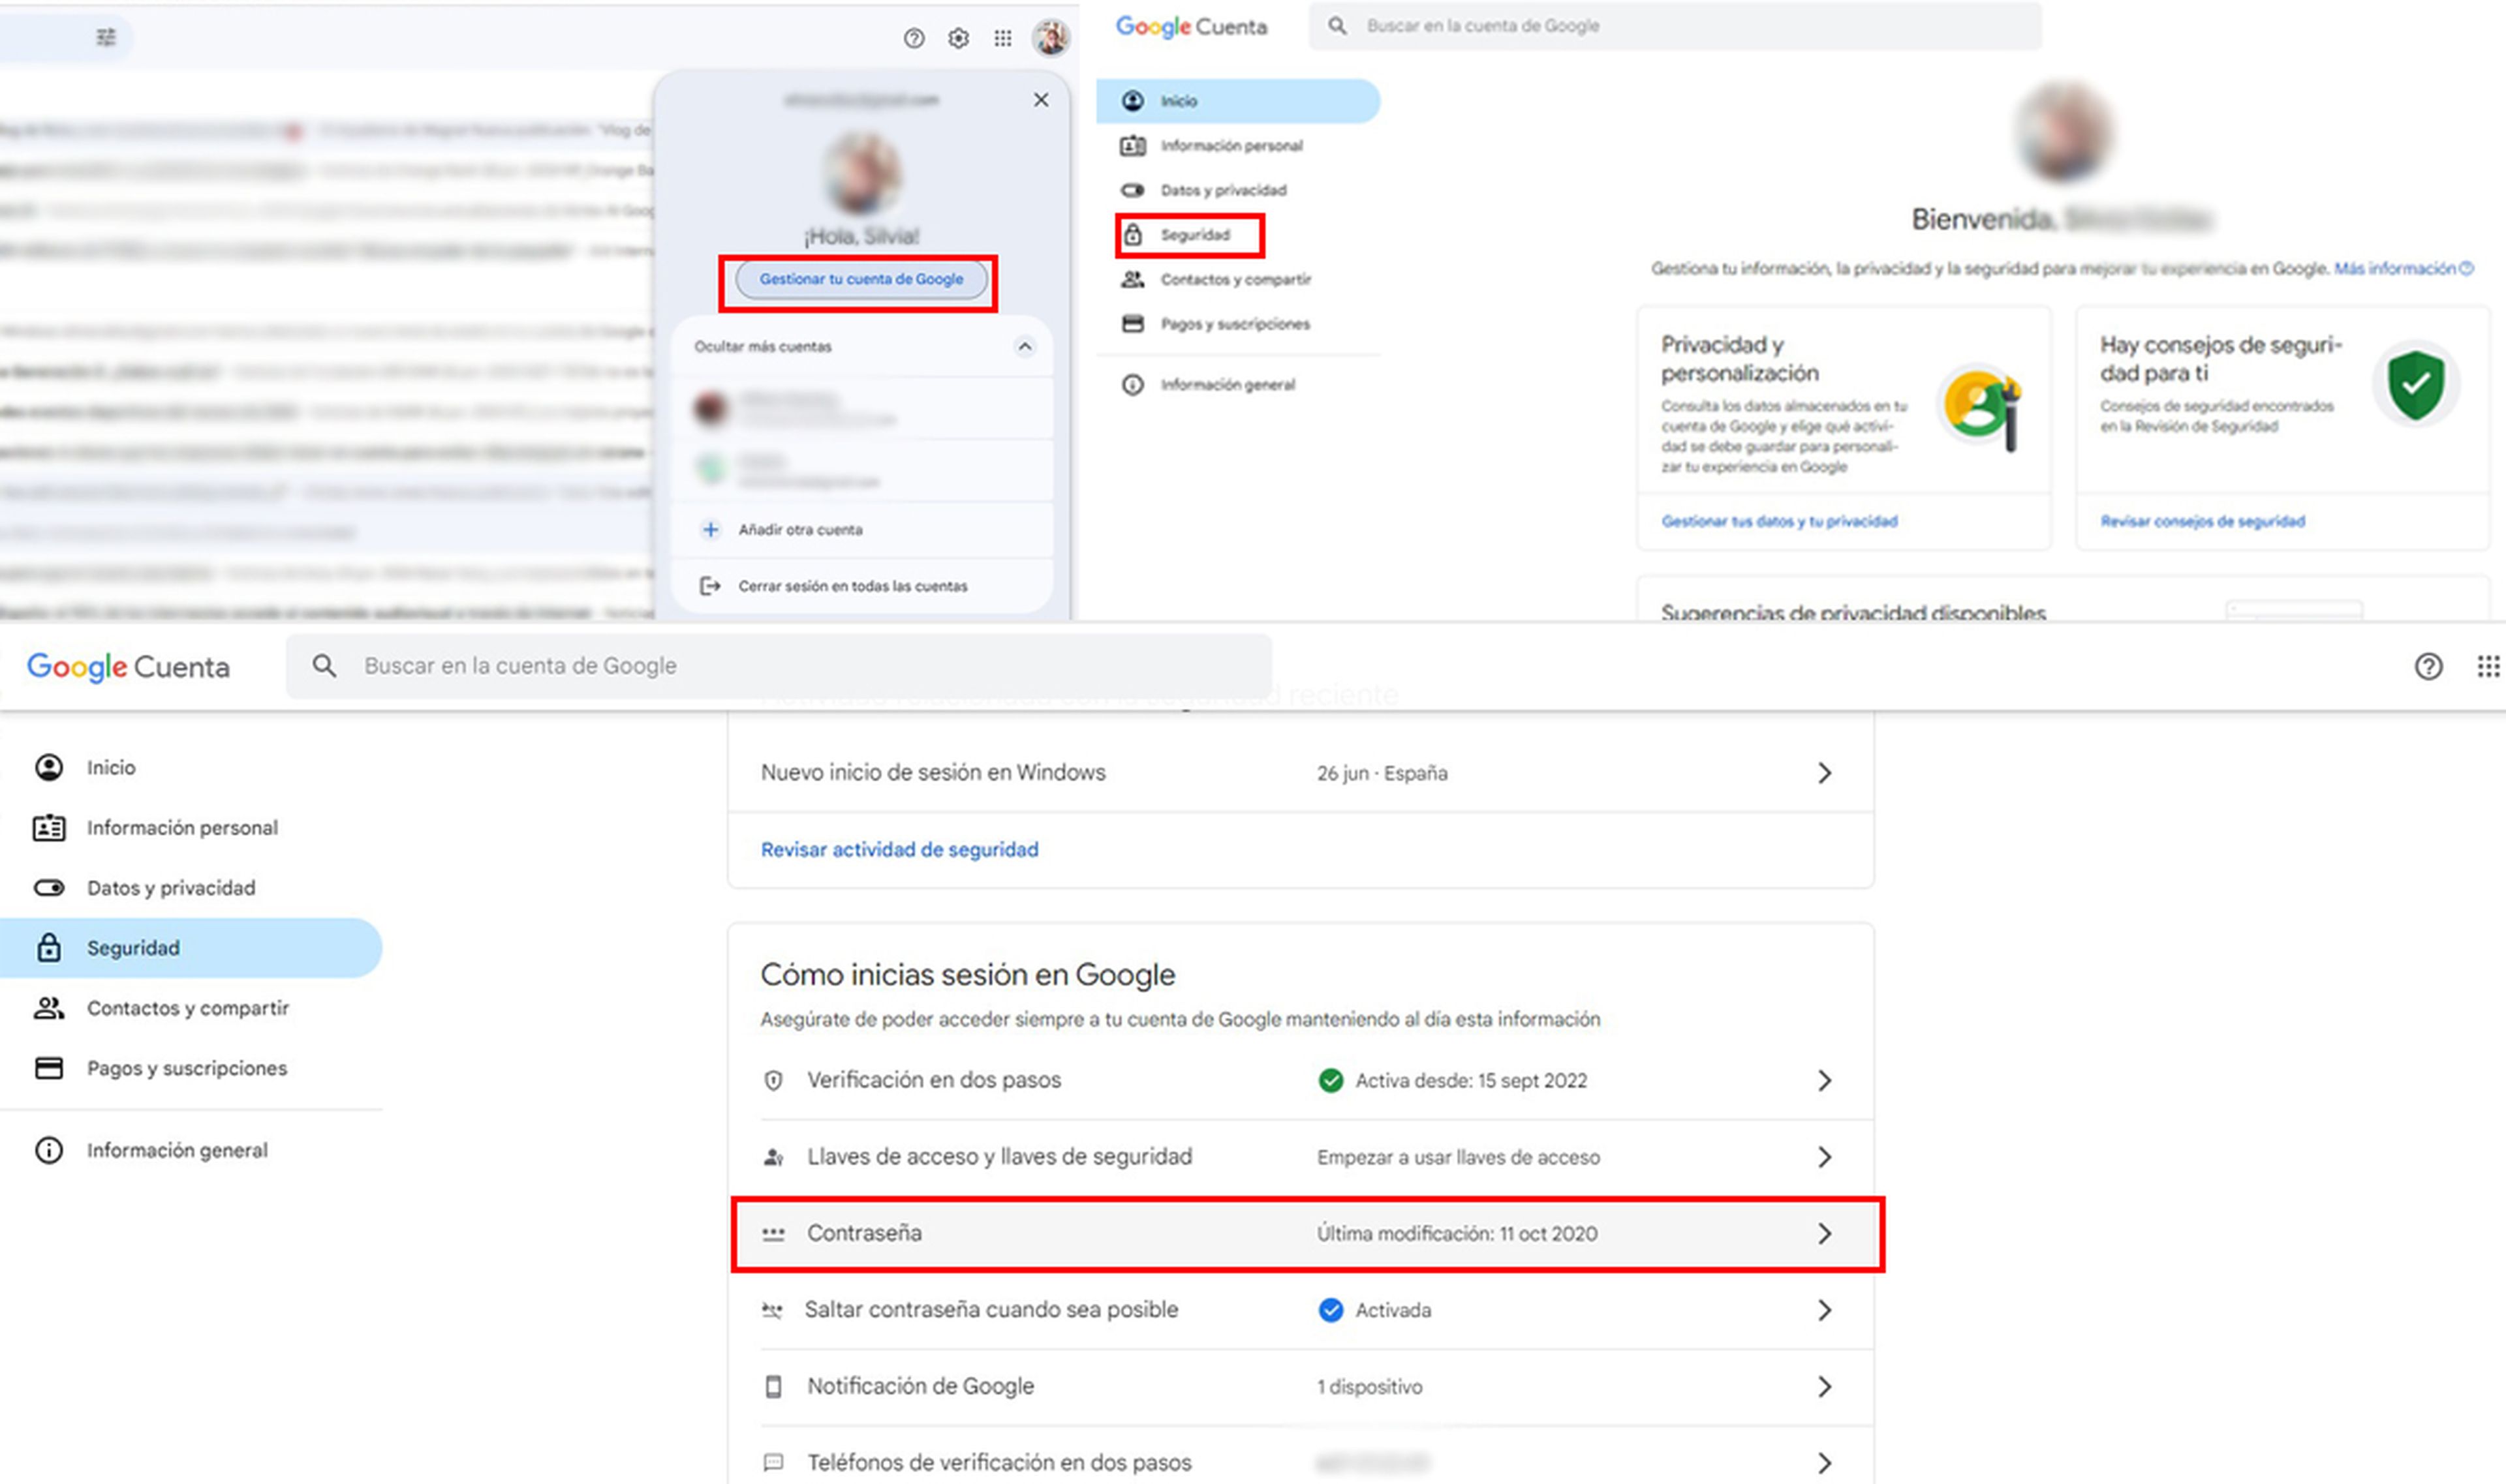Click blue Activada check indicator
The width and height of the screenshot is (2506, 1484).
click(x=1331, y=1310)
